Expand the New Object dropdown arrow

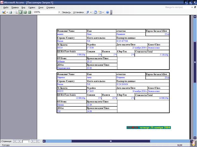tap(103, 12)
